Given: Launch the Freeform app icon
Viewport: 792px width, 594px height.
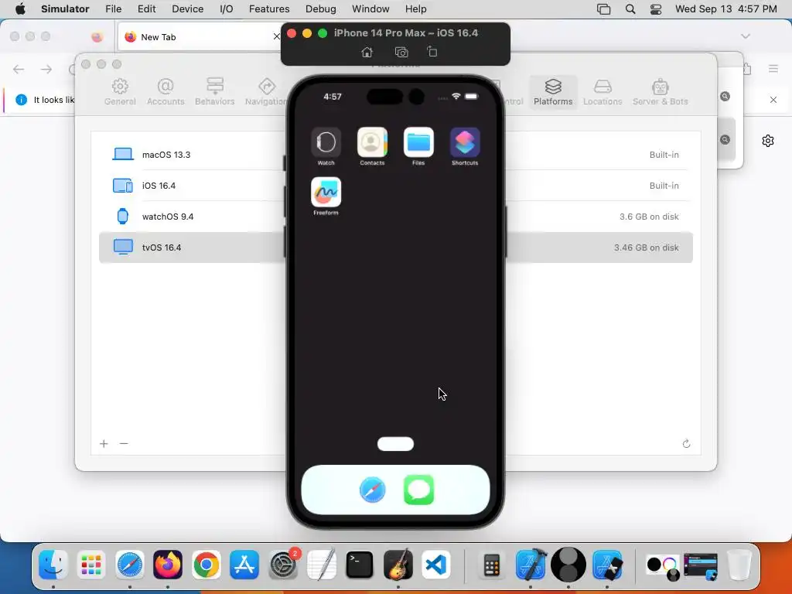Looking at the screenshot, I should (x=326, y=192).
